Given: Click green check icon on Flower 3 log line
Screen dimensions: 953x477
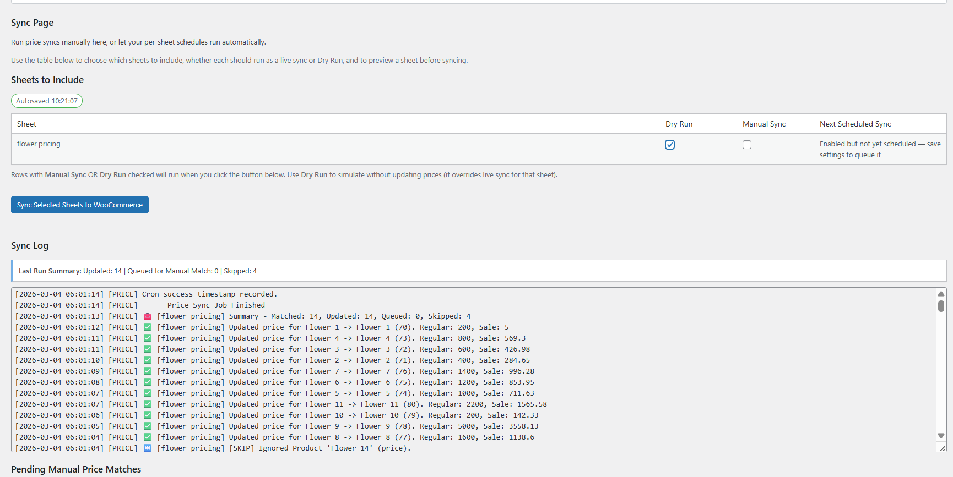Looking at the screenshot, I should coord(148,349).
